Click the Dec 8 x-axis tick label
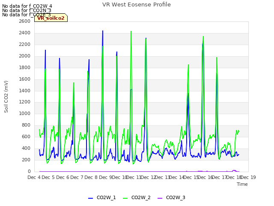 click(91, 177)
